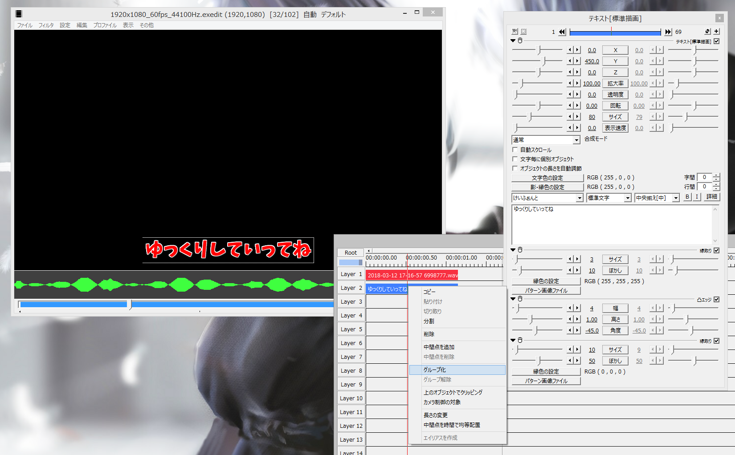Image resolution: width=735 pixels, height=455 pixels.
Task: Click the left 透明度 slider track
Action: 537,94
